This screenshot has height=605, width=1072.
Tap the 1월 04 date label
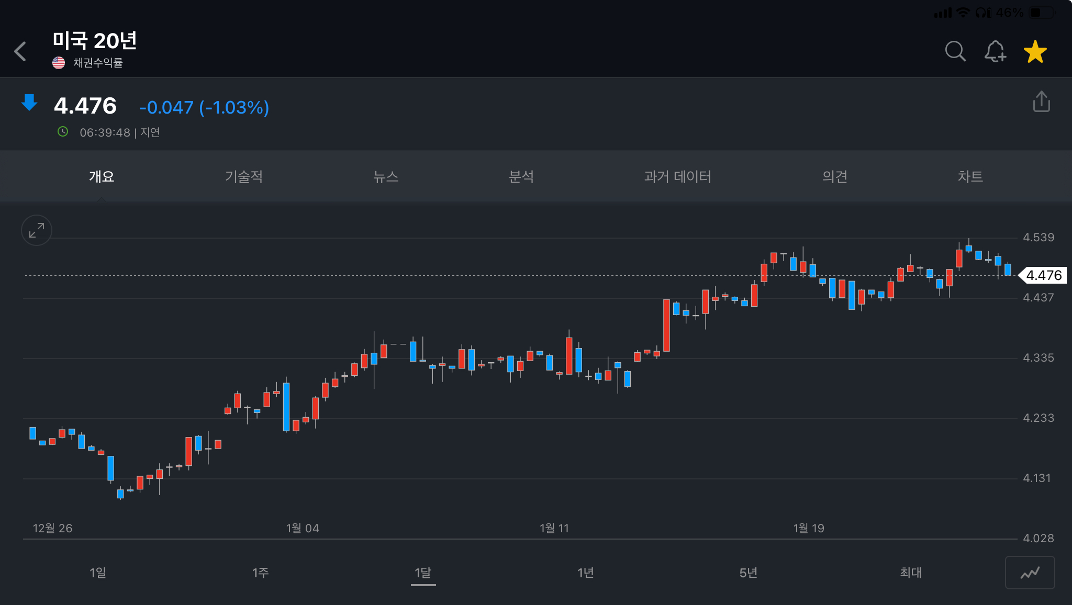pos(303,528)
